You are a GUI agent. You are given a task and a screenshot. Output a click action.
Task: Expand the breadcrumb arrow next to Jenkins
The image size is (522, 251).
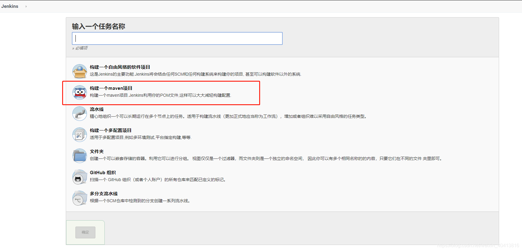[26, 6]
